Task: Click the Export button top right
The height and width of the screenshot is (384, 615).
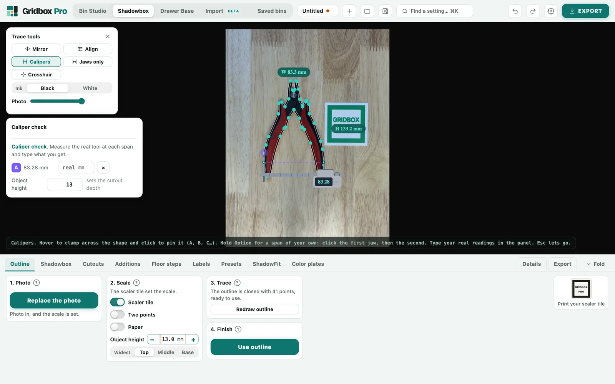Action: (x=585, y=11)
